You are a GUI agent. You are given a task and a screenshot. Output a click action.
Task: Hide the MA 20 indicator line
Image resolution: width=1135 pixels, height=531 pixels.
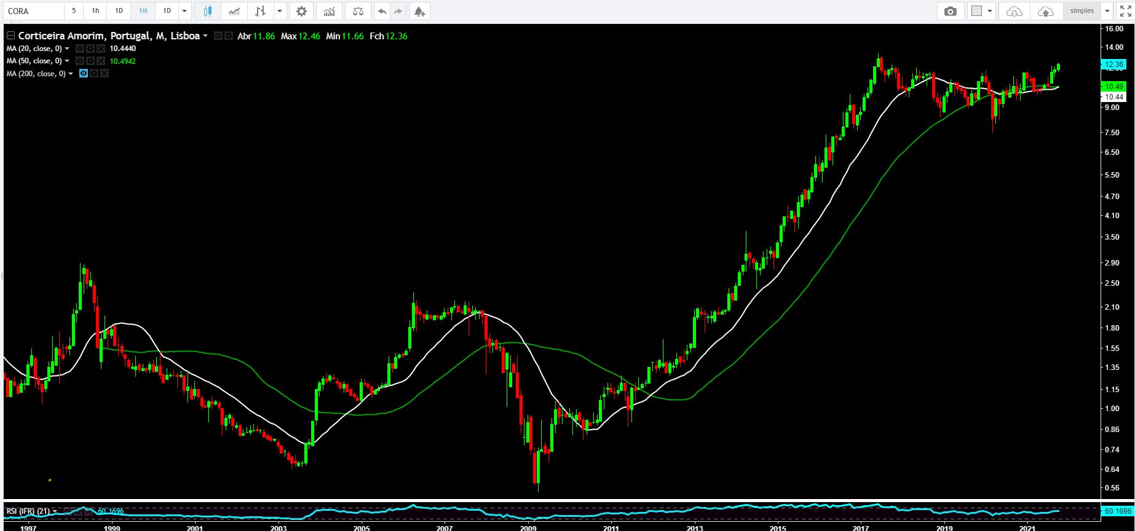(x=80, y=49)
